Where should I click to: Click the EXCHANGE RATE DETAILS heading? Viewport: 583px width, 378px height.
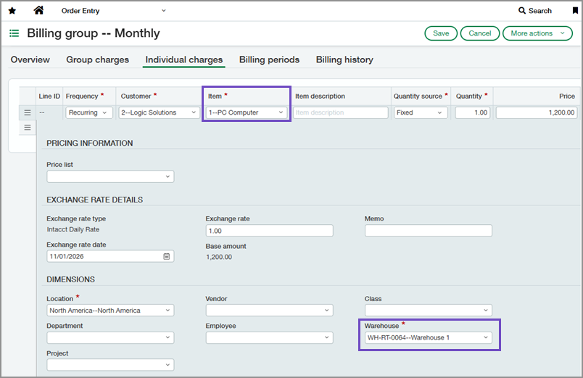94,200
